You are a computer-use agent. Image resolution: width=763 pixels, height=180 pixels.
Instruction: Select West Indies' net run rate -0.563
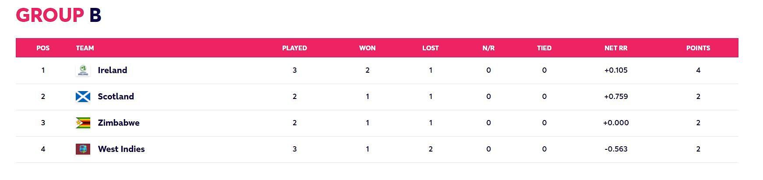616,149
